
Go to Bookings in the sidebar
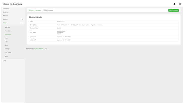(5, 12)
